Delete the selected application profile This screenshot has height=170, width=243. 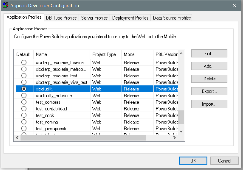coord(209,79)
